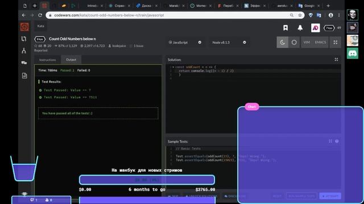Switch to the Output tab
The width and height of the screenshot is (364, 204).
pos(71,59)
